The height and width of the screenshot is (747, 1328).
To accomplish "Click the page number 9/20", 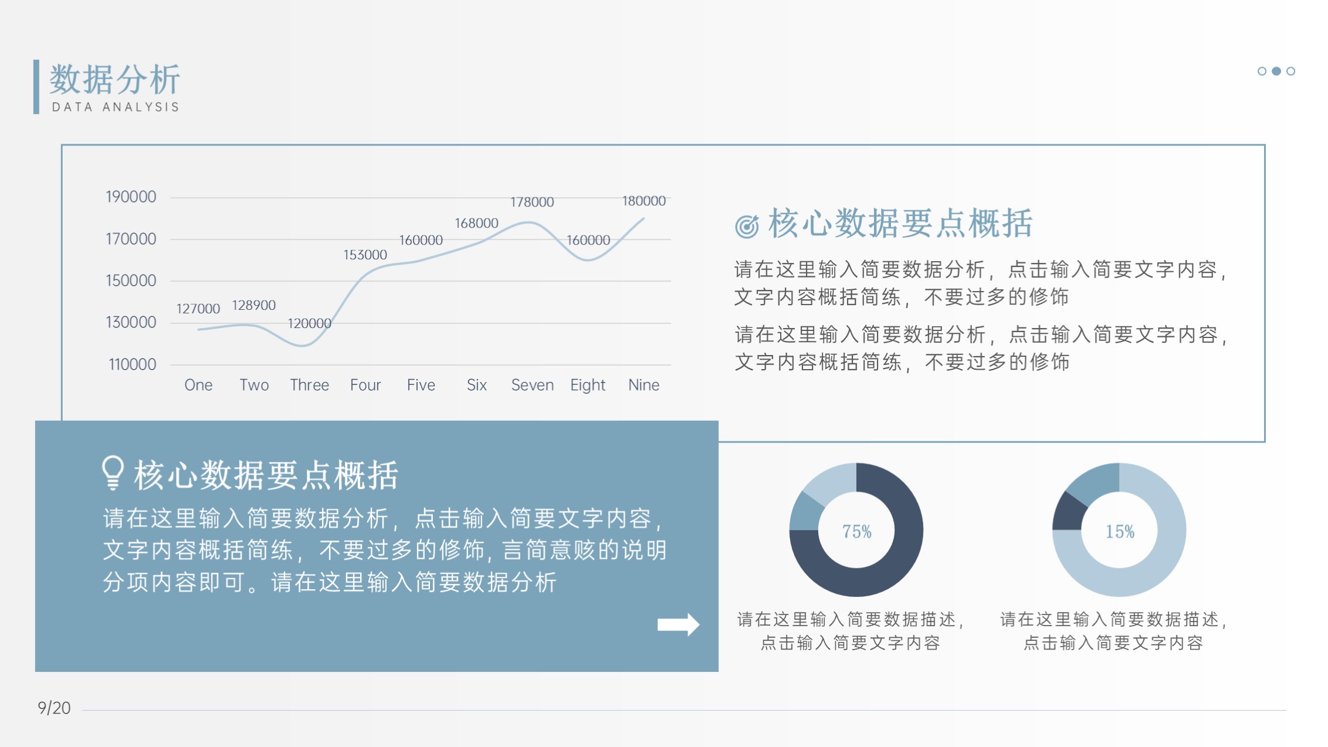I will tap(54, 708).
